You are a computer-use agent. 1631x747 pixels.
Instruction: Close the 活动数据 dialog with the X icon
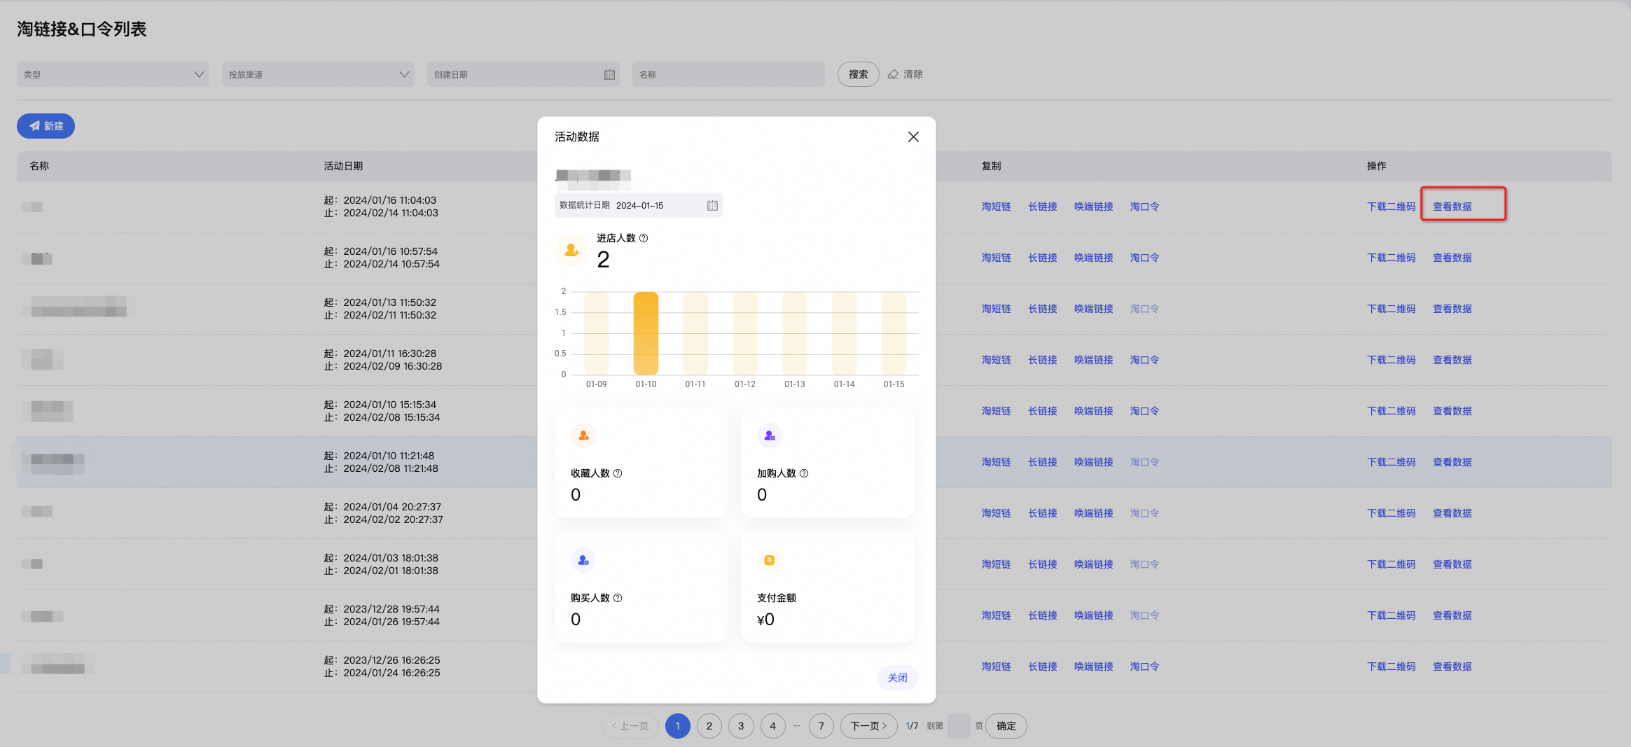[913, 137]
